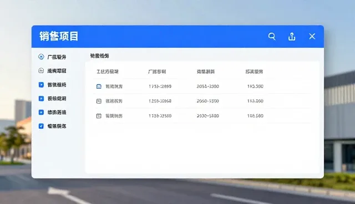This screenshot has width=355, height=204.
Task: Select third row's third column number range
Action: 207,116
